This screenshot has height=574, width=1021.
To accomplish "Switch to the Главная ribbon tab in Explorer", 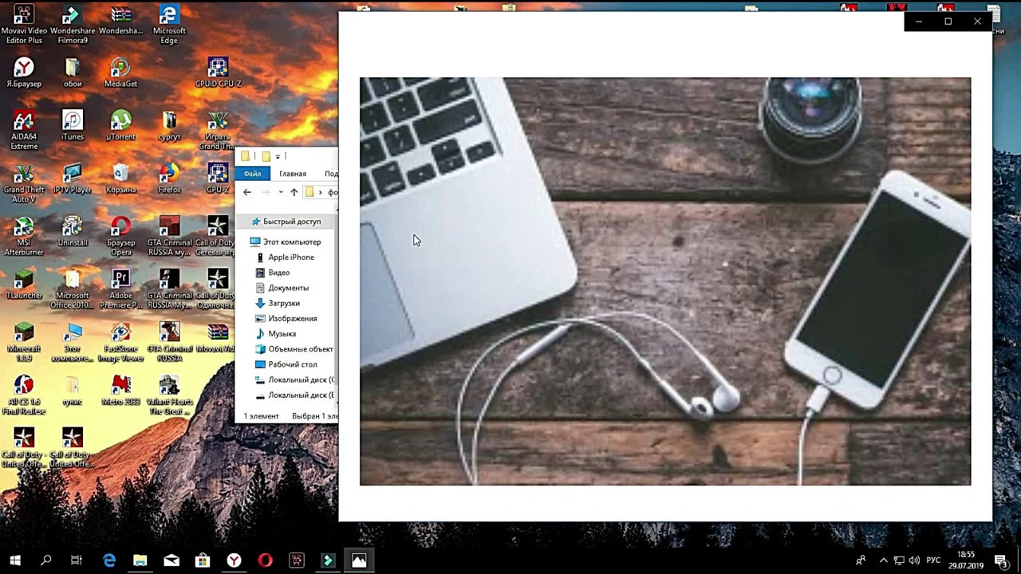I will point(293,174).
